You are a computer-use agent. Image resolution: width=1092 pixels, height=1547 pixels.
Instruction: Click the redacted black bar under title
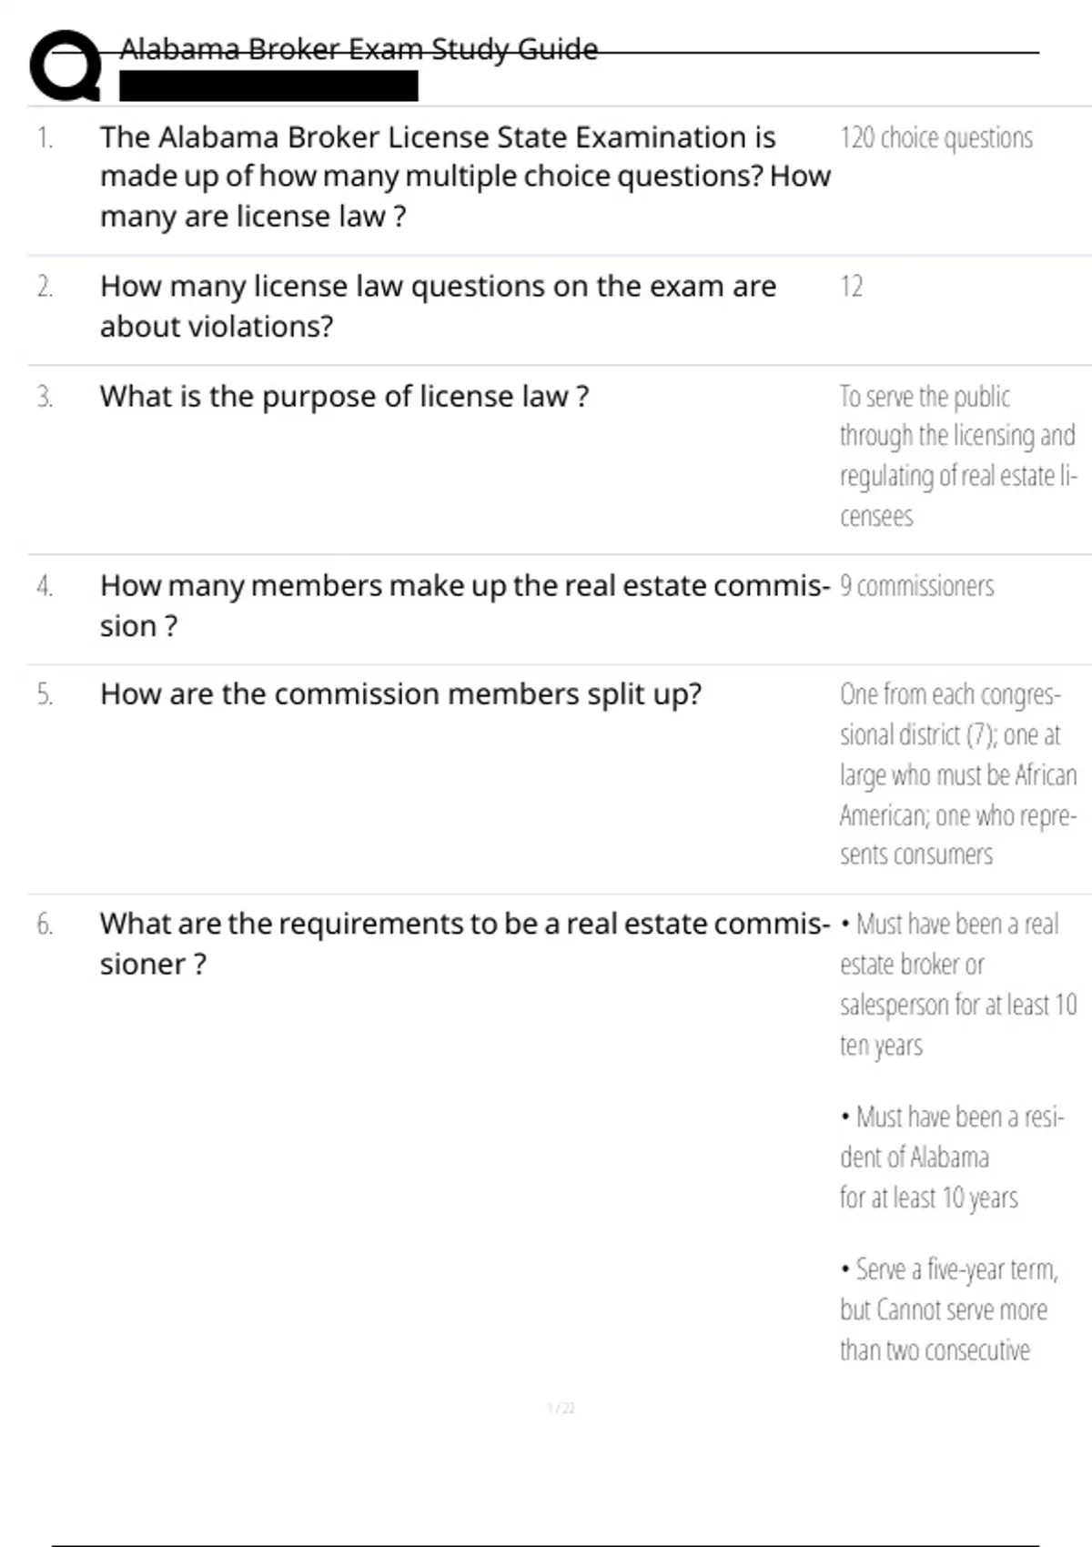(268, 86)
